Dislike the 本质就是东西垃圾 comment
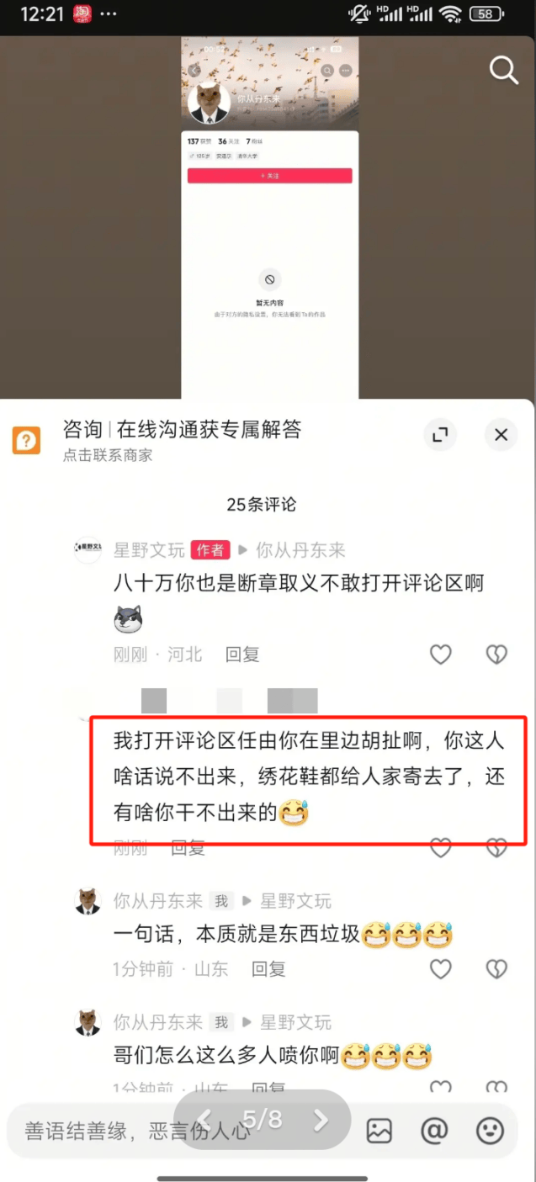Screen dimensions: 536x1182 tap(496, 969)
